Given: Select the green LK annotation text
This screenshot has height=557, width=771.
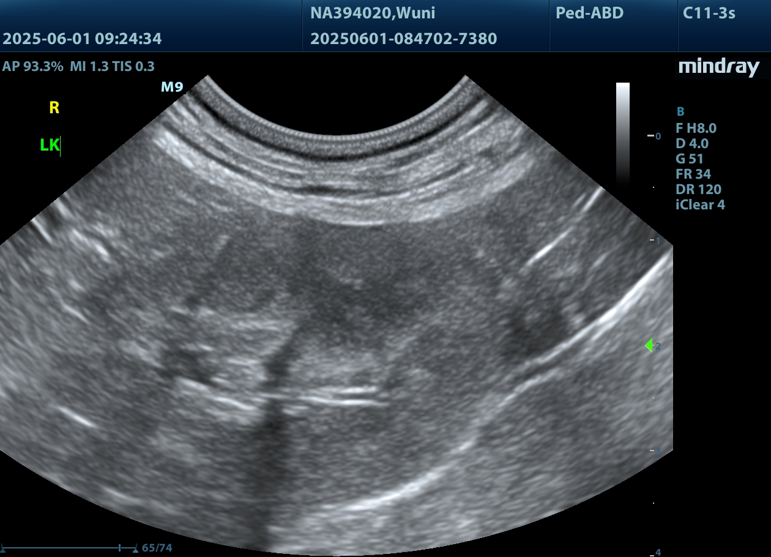Looking at the screenshot, I should [x=50, y=145].
